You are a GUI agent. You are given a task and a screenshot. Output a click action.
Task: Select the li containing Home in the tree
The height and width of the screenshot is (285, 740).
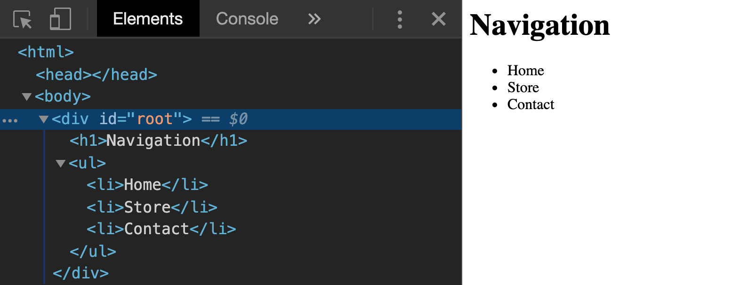147,184
